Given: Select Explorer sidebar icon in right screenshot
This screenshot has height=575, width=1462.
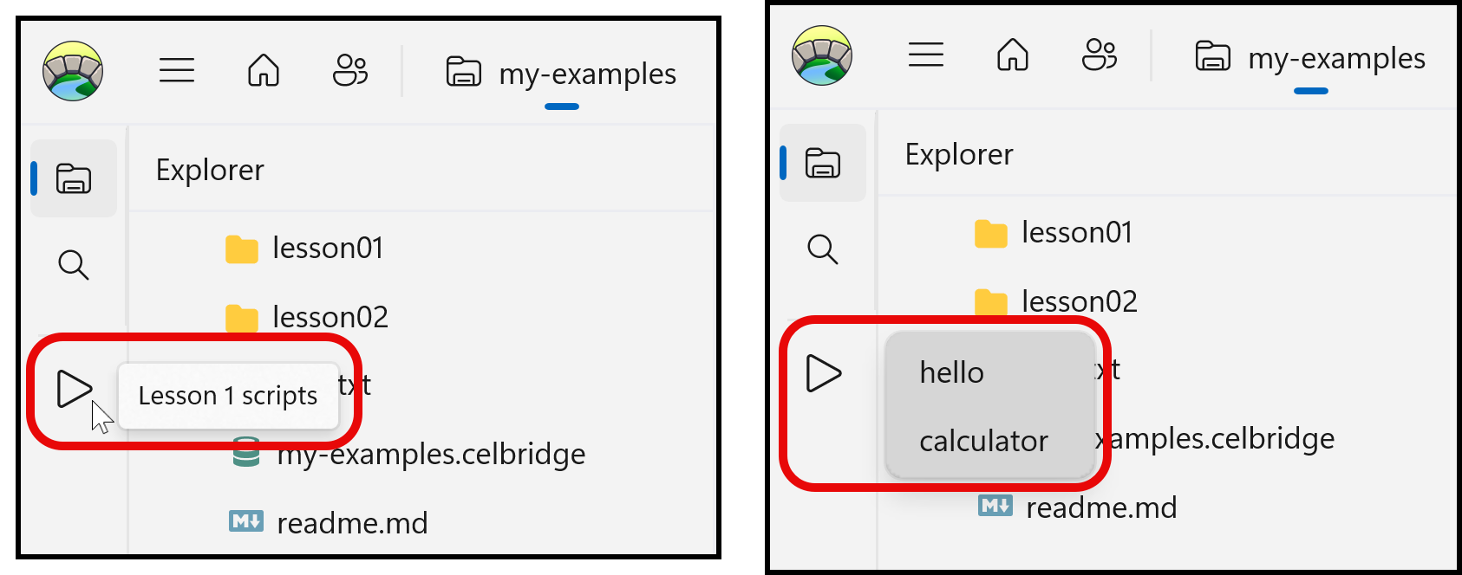Looking at the screenshot, I should click(823, 163).
